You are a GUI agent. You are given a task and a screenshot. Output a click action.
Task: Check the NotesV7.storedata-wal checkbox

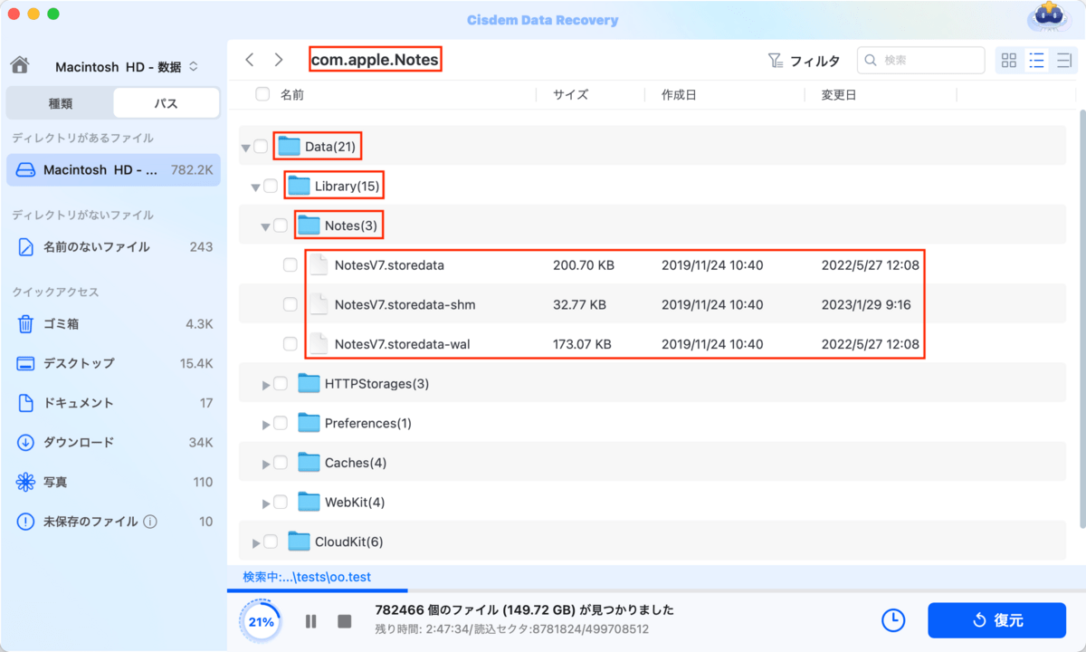pyautogui.click(x=290, y=344)
